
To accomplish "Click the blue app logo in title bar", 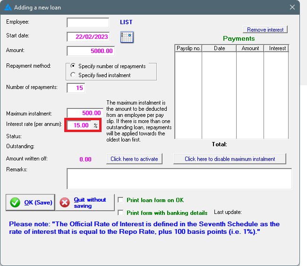I will click(8, 8).
